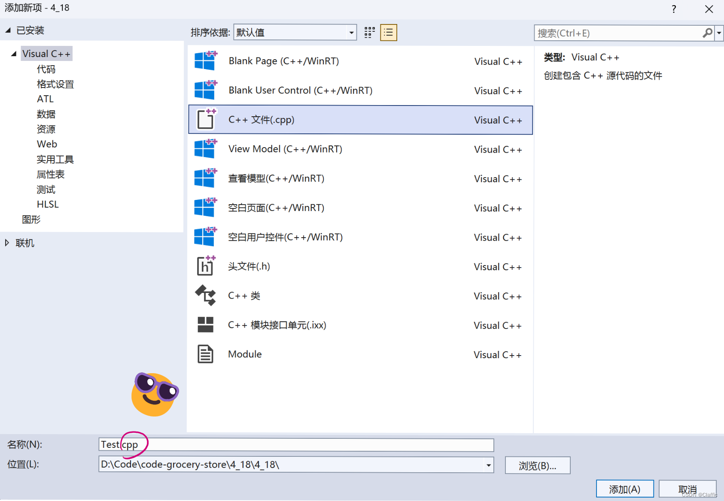Switch to list view layout
Viewport: 724px width, 501px height.
tap(389, 33)
